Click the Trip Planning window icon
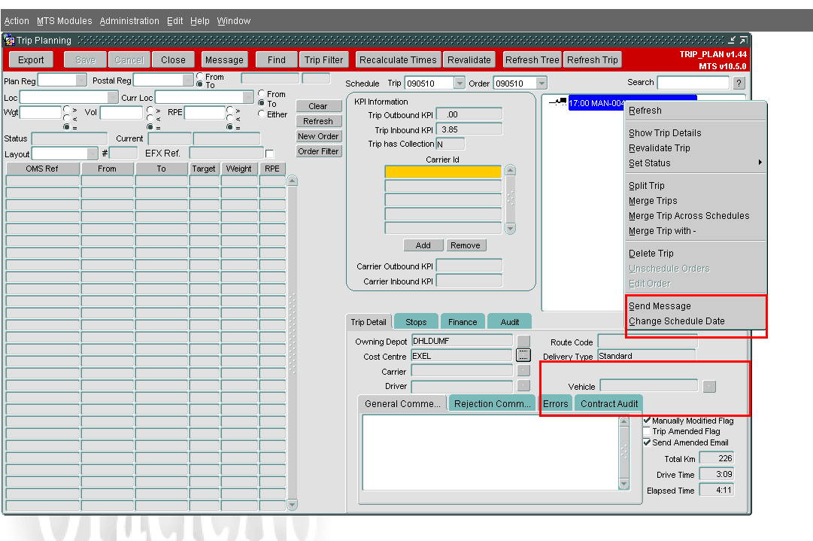The height and width of the screenshot is (541, 813). 9,40
